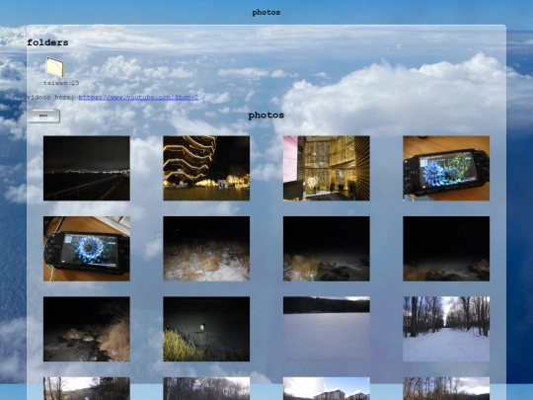Open the YouTube videos link

(x=138, y=97)
